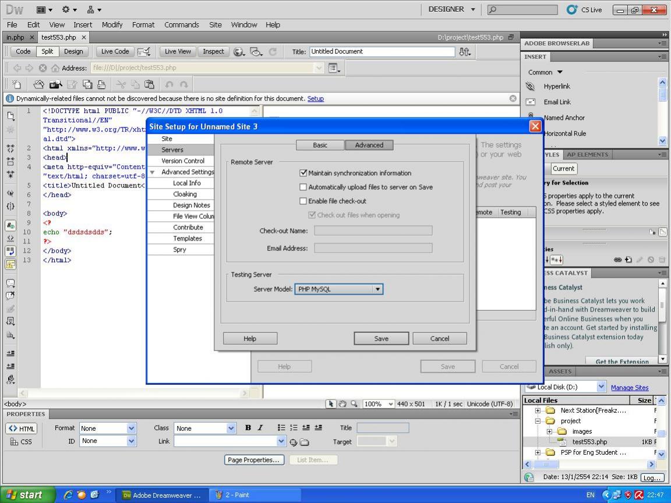Click the Page Properties button

click(255, 460)
